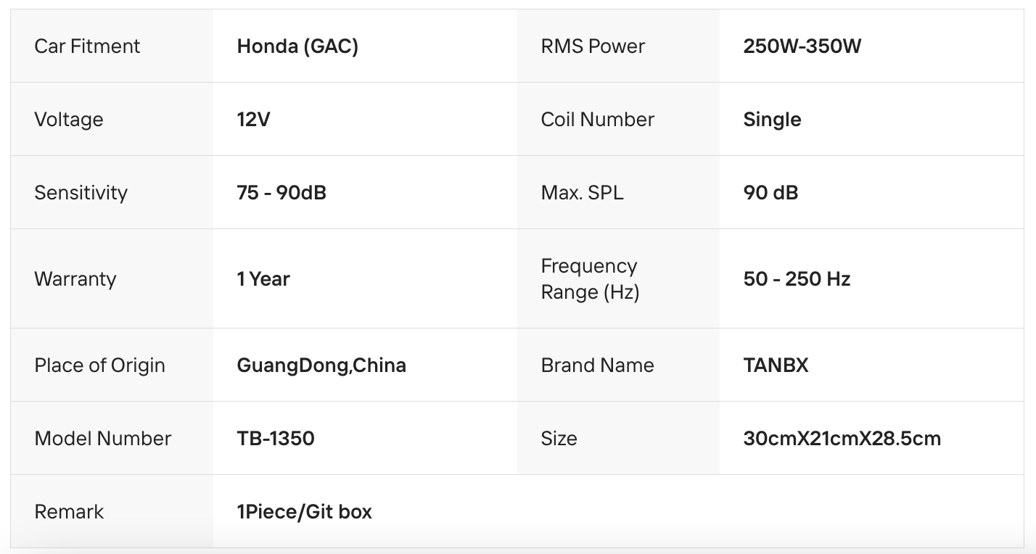Select the GuangDong,China origin value

point(321,365)
